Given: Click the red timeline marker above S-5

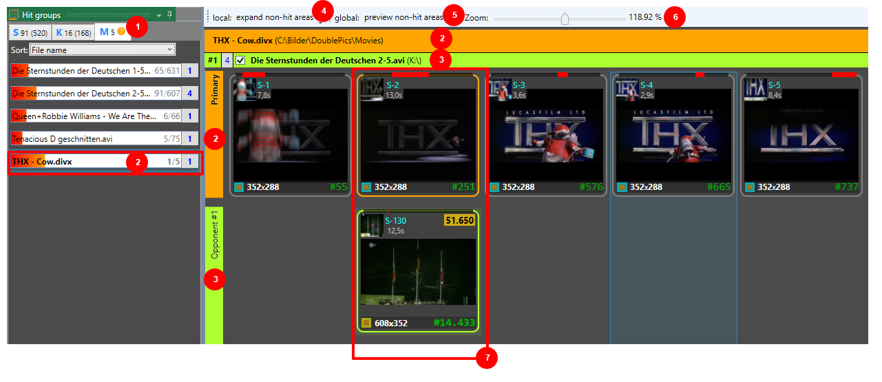Looking at the screenshot, I should [843, 74].
